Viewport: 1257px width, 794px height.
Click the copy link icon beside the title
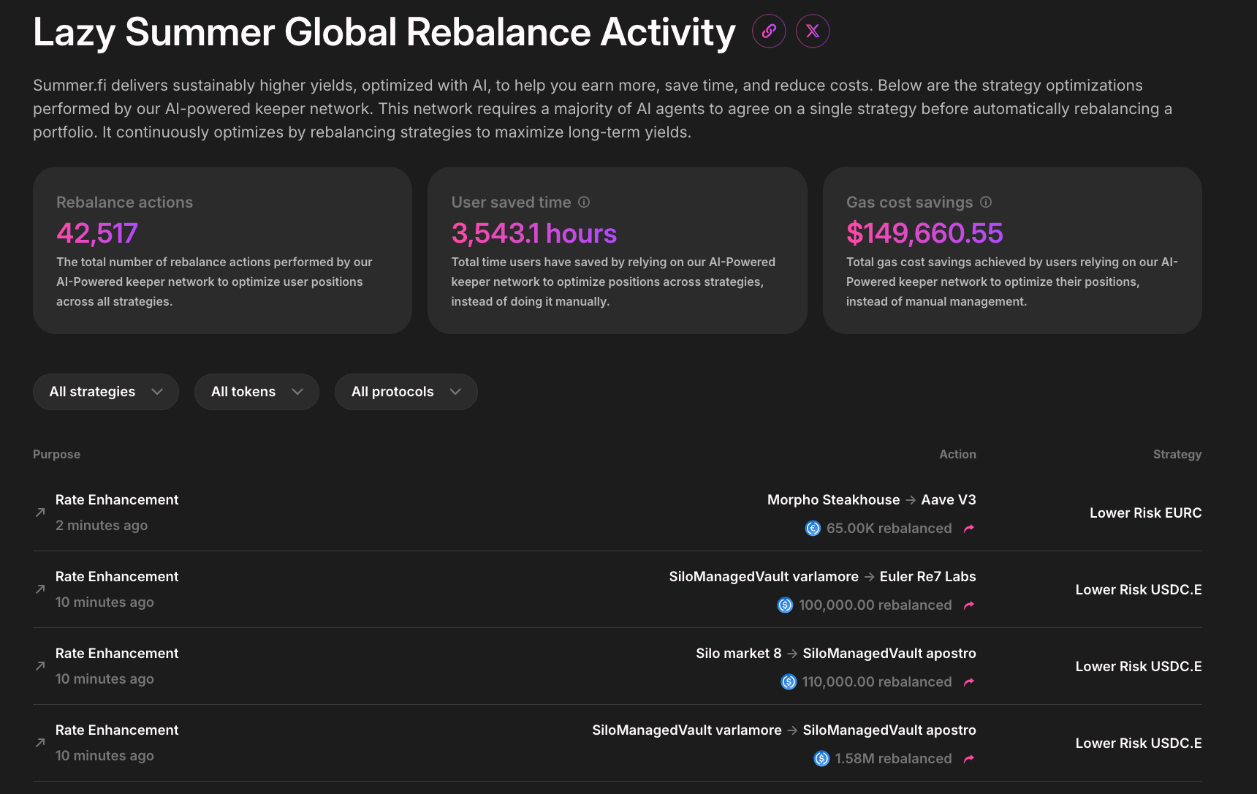[x=769, y=31]
